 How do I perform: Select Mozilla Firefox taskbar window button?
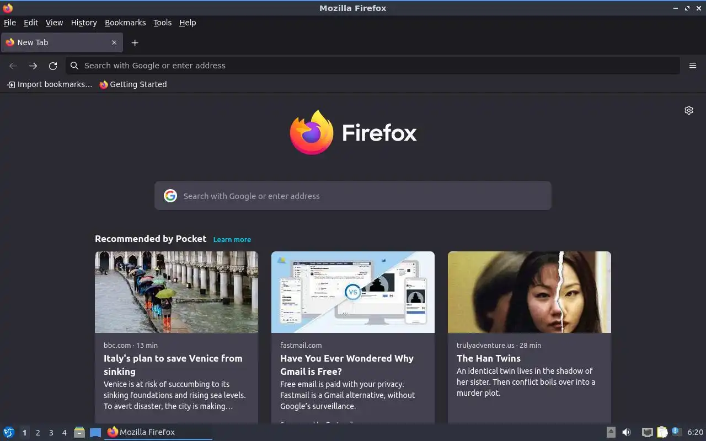click(x=158, y=432)
